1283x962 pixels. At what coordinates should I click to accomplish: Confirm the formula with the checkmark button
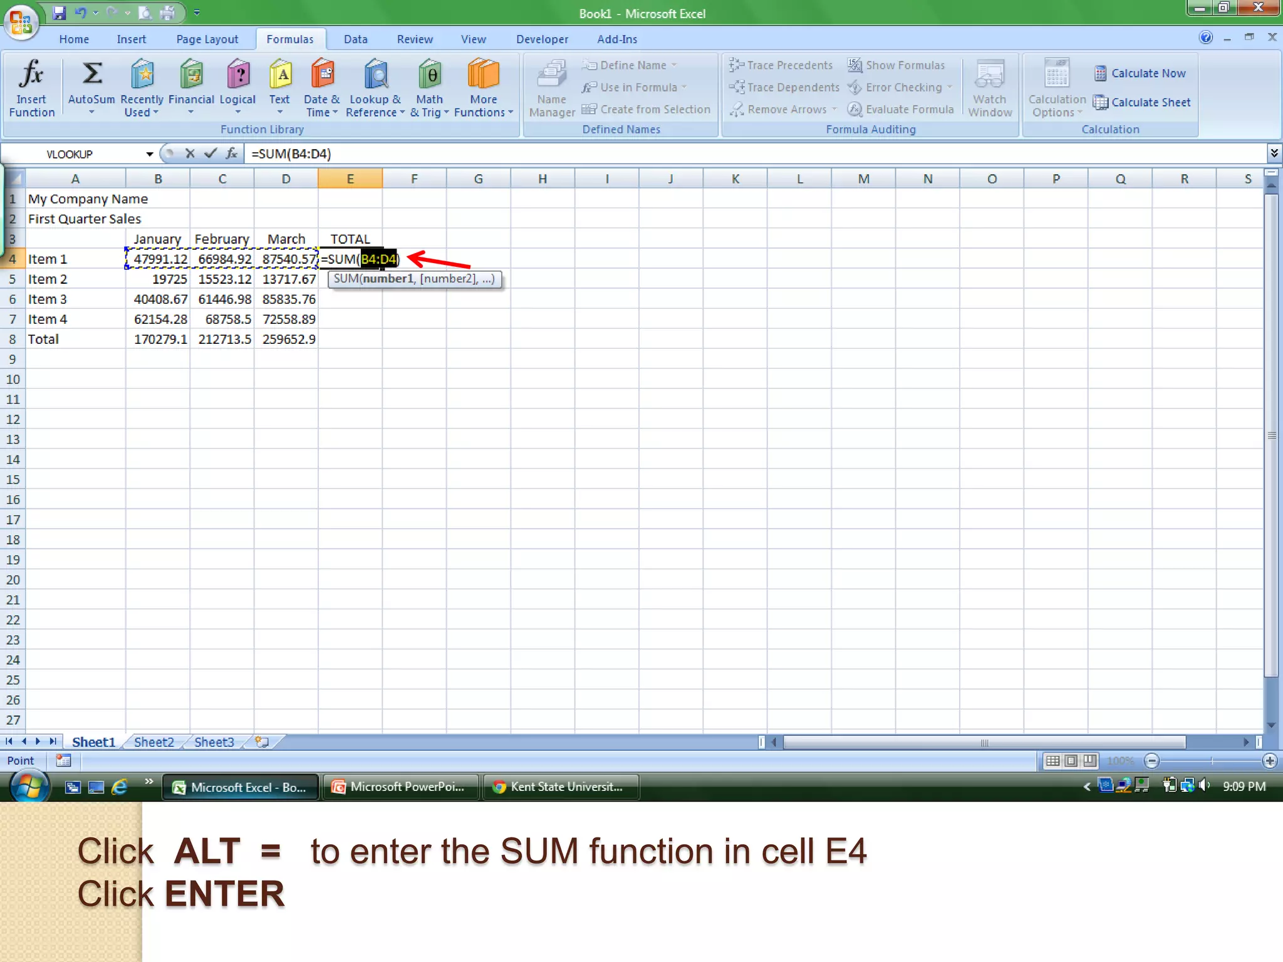point(210,153)
